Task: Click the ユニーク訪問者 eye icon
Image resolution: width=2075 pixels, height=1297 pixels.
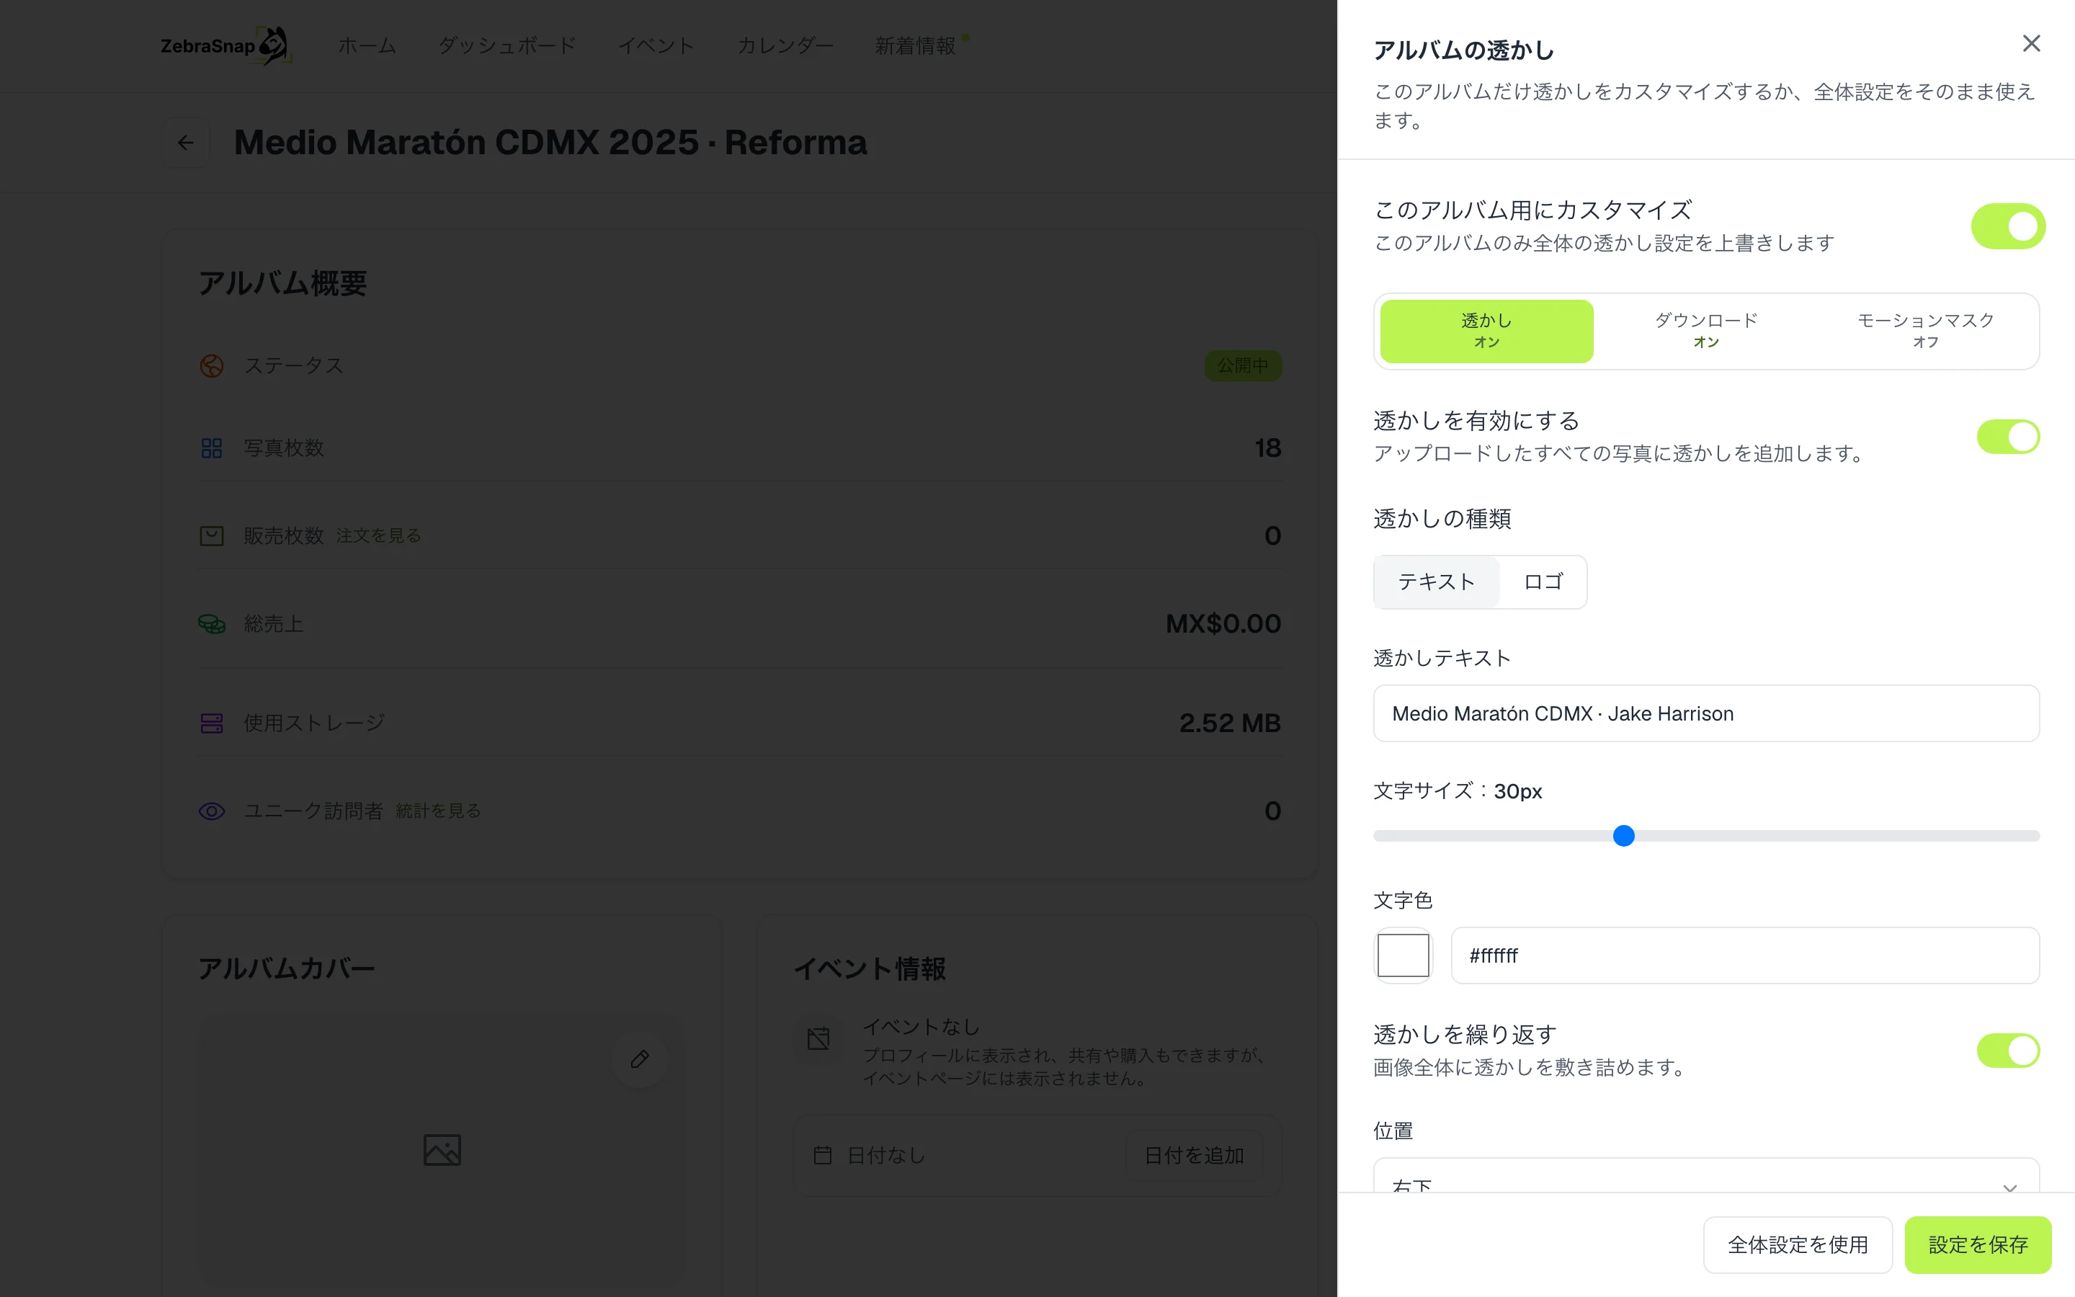Action: (212, 811)
